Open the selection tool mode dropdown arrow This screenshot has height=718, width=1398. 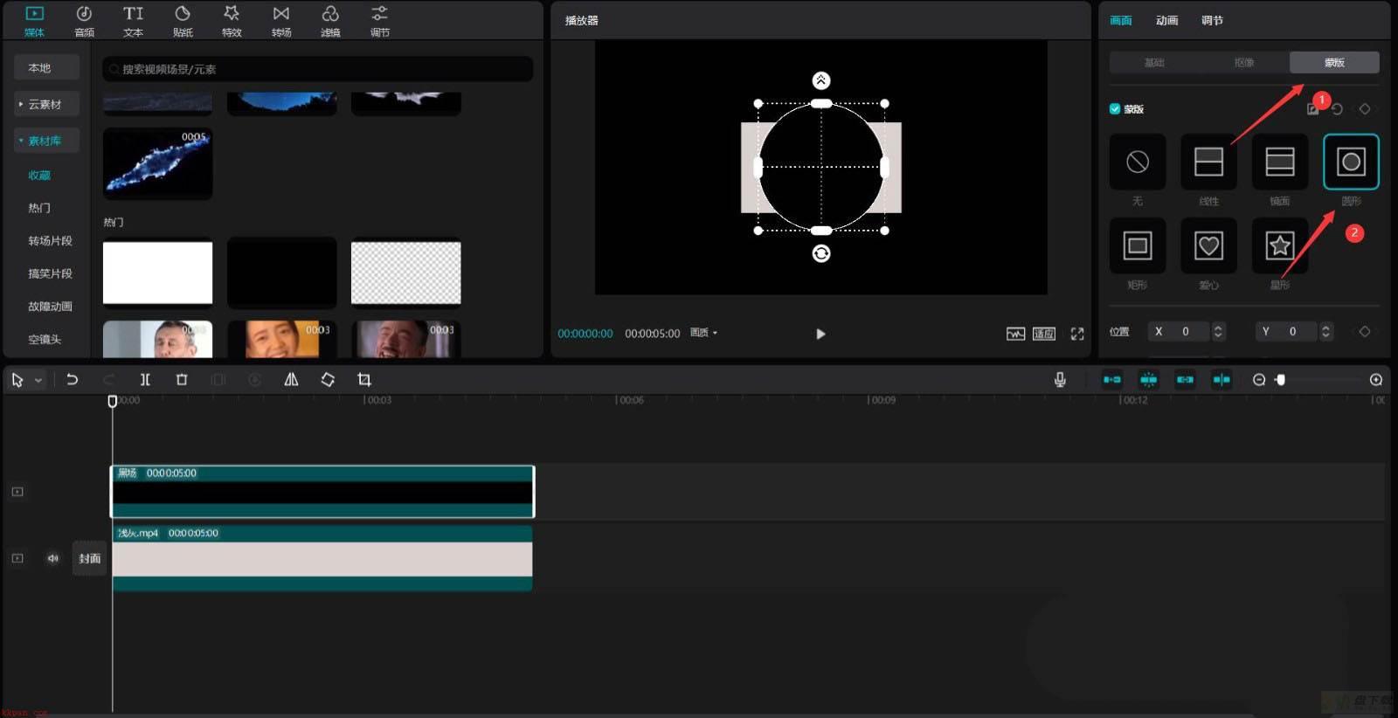pos(38,381)
